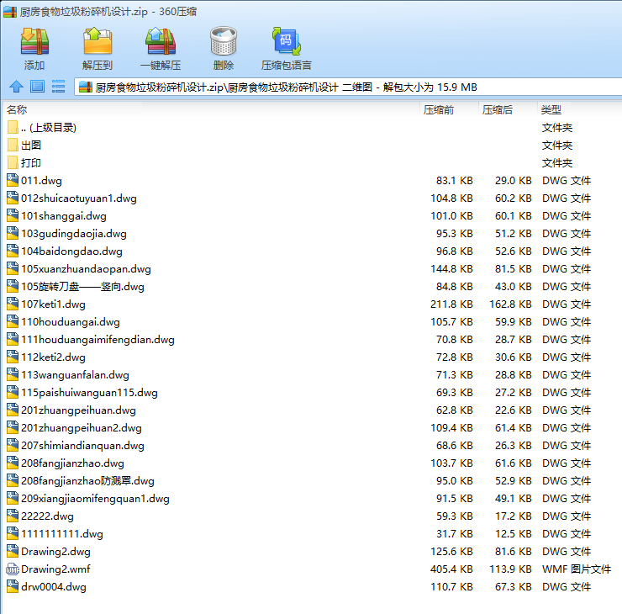Click the icon next to 113wanguanfalan.dwg
The width and height of the screenshot is (622, 614).
pyautogui.click(x=13, y=374)
